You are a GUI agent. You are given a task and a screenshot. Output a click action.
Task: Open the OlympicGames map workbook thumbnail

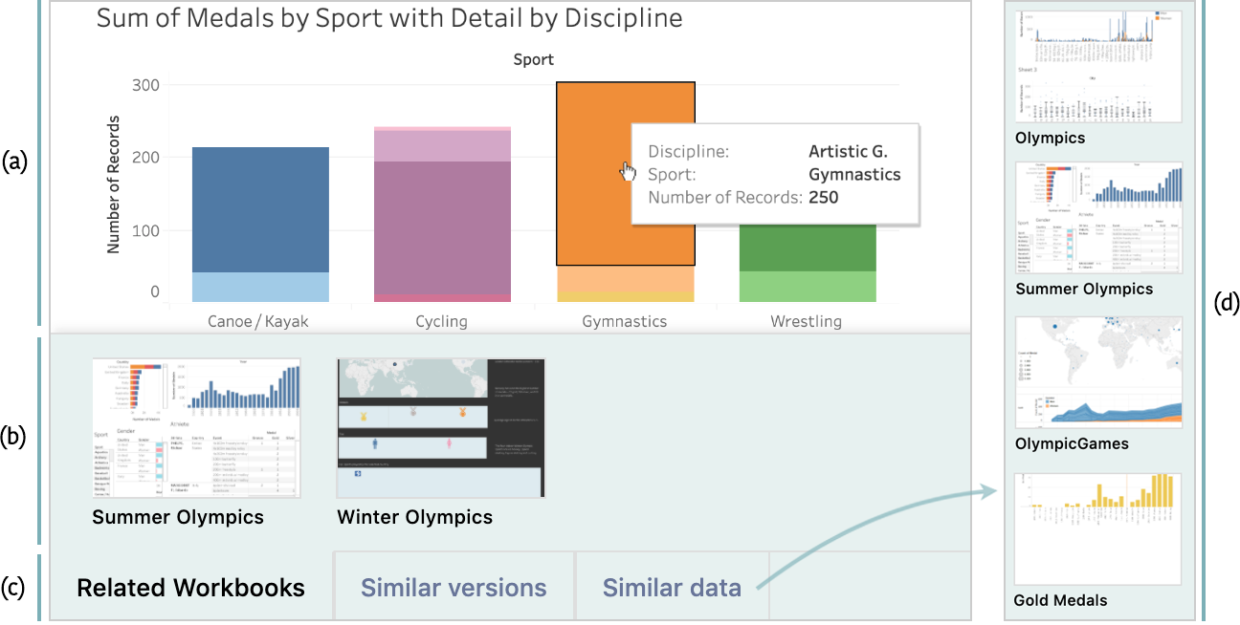coord(1098,373)
